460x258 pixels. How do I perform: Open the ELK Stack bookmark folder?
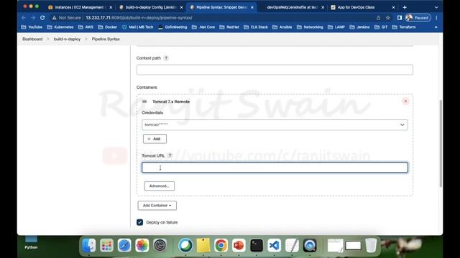[x=256, y=27]
